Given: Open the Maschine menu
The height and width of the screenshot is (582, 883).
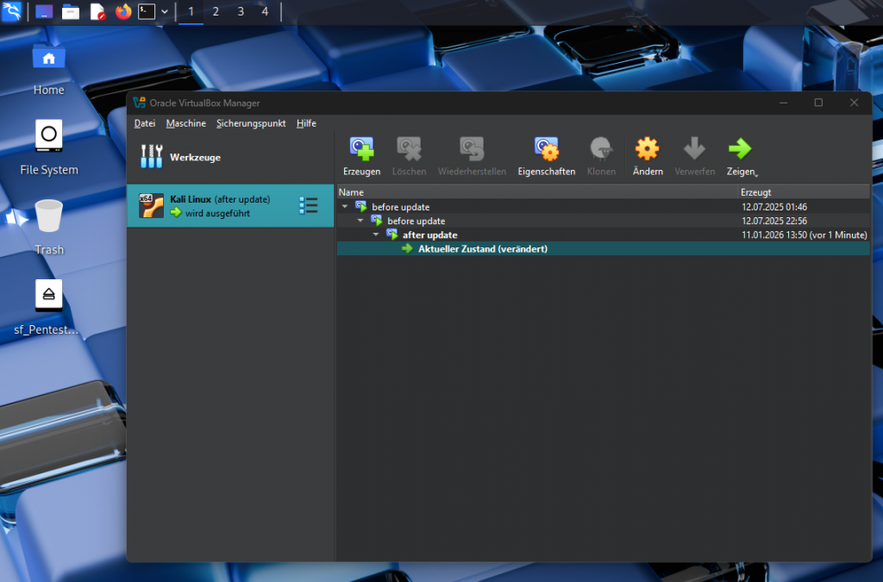Looking at the screenshot, I should 186,123.
